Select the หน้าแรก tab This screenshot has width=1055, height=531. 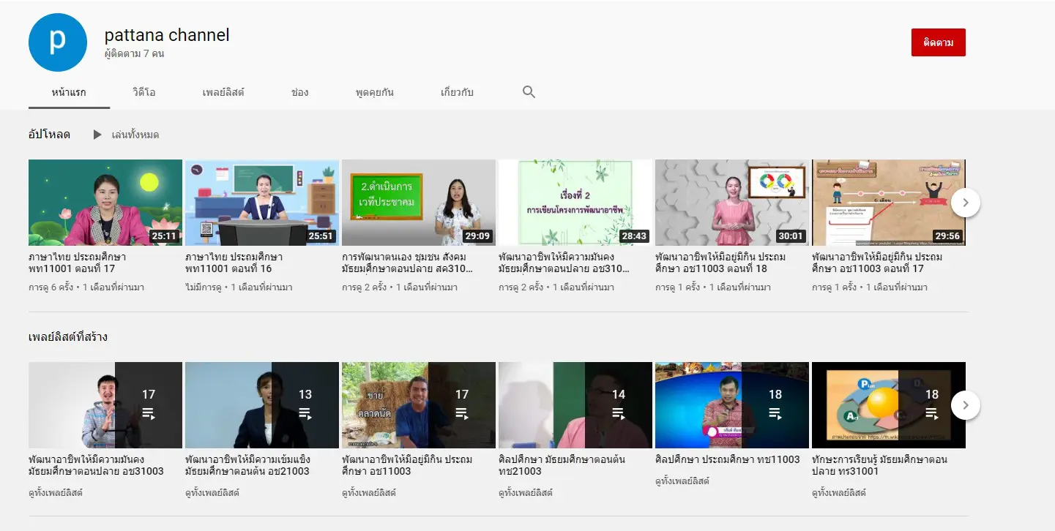[x=69, y=92]
